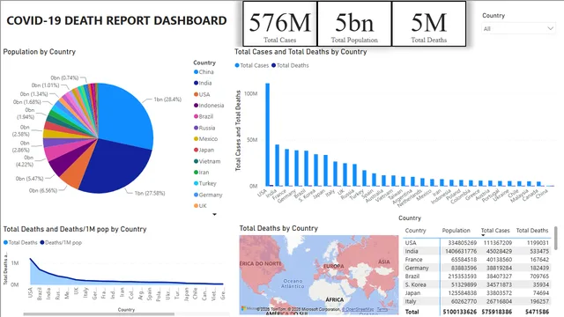Viewport: 564px width, 317px height.
Task: Select Mexico in the pie legend
Action: pyautogui.click(x=205, y=139)
